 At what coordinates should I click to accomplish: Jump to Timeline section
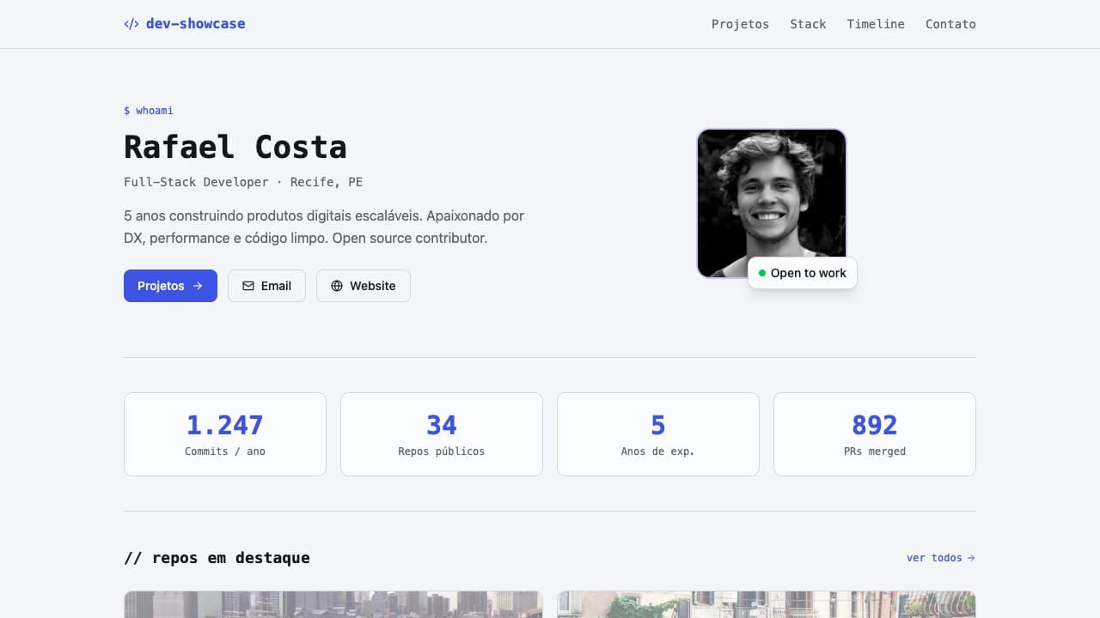click(x=876, y=24)
